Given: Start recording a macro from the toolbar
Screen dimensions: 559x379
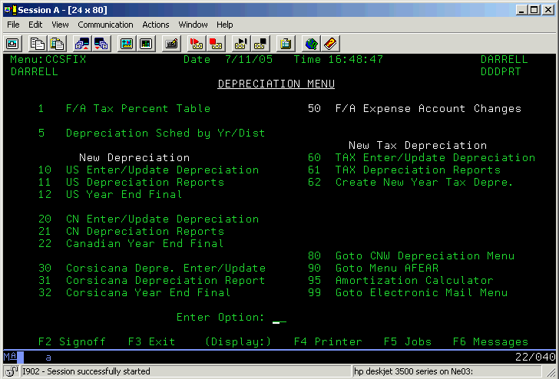Looking at the screenshot, I should (x=196, y=43).
